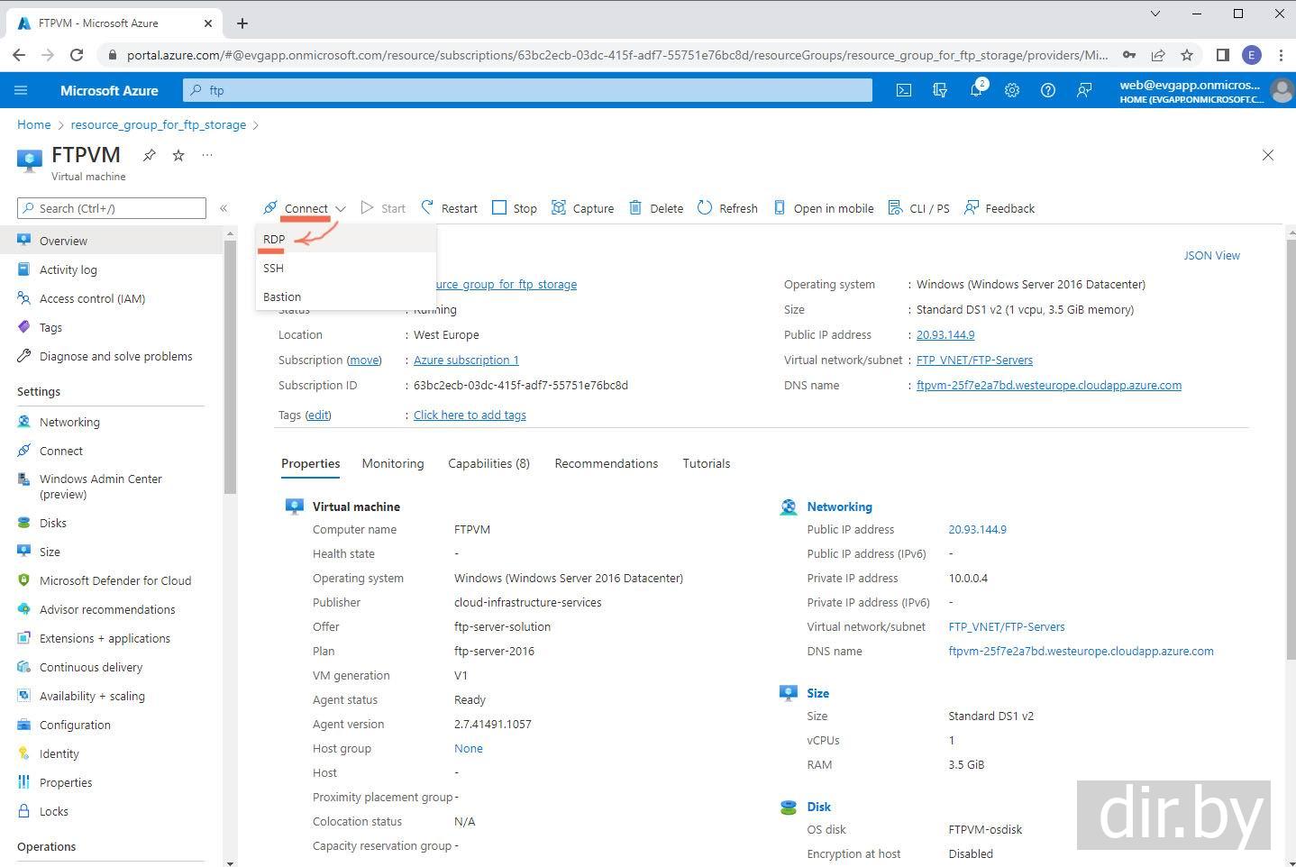Viewport: 1296px width, 867px height.
Task: Open resource_group_for_ftp_storage breadcrumb
Action: (x=159, y=124)
